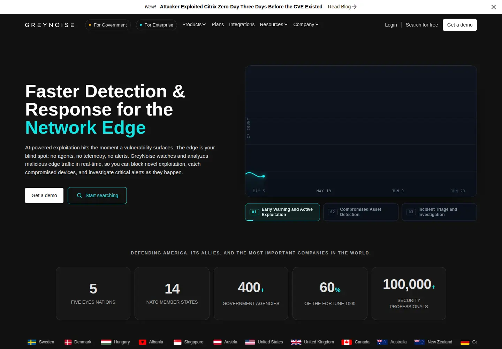The image size is (502, 349).
Task: Click the Hungary flag icon
Action: coord(106,342)
